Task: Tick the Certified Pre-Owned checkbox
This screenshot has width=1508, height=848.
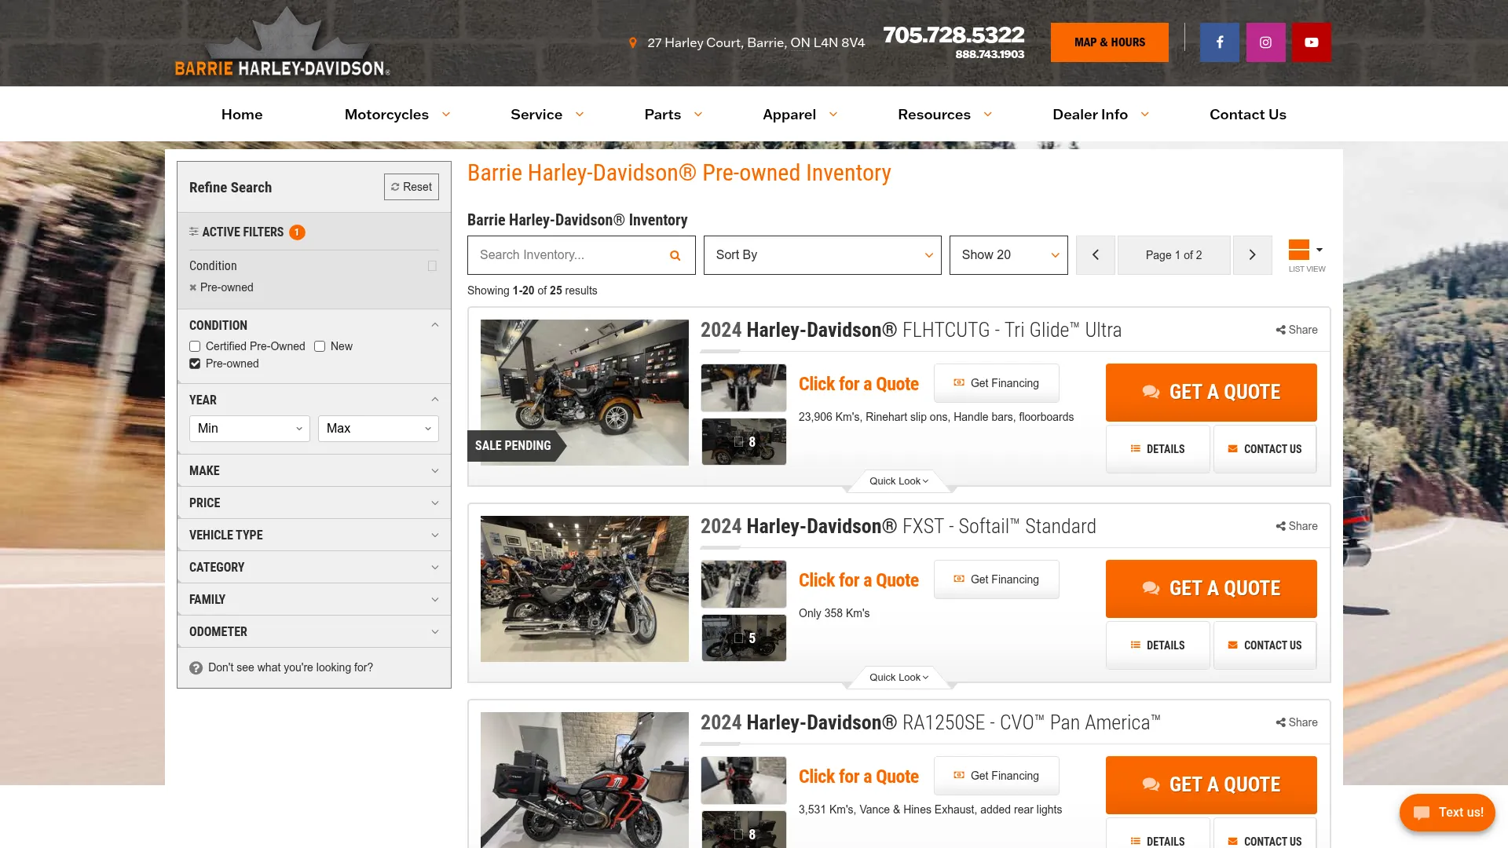Action: (x=195, y=346)
